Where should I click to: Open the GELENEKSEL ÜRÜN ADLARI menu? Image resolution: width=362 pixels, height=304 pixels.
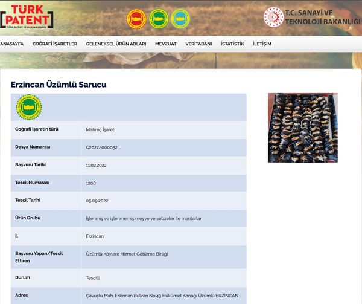[116, 44]
